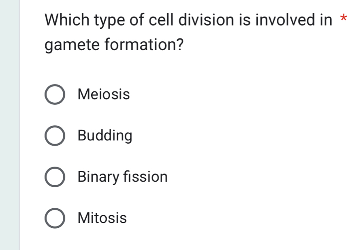
Task: Click the Budding answer label
Action: (x=105, y=136)
